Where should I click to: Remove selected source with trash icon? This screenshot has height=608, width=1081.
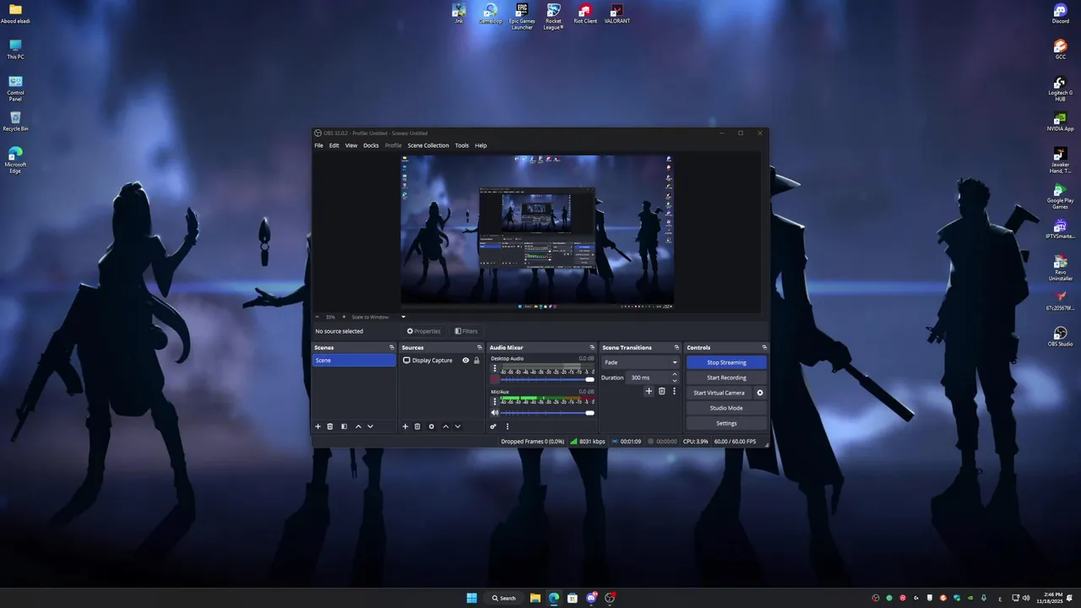pos(417,426)
